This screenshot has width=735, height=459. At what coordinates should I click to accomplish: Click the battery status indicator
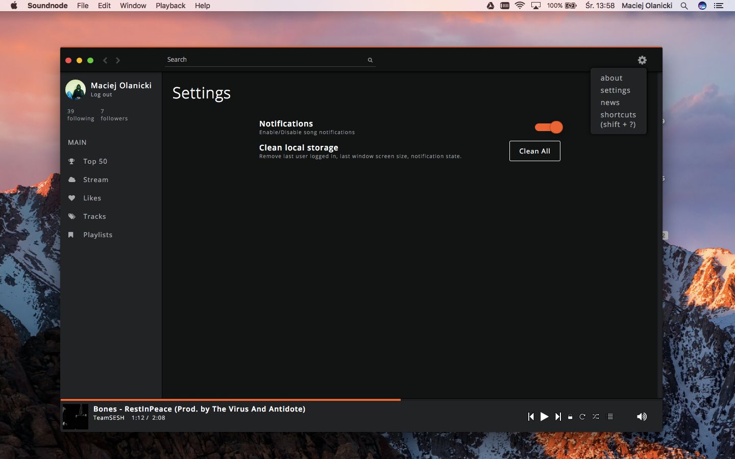coord(561,6)
